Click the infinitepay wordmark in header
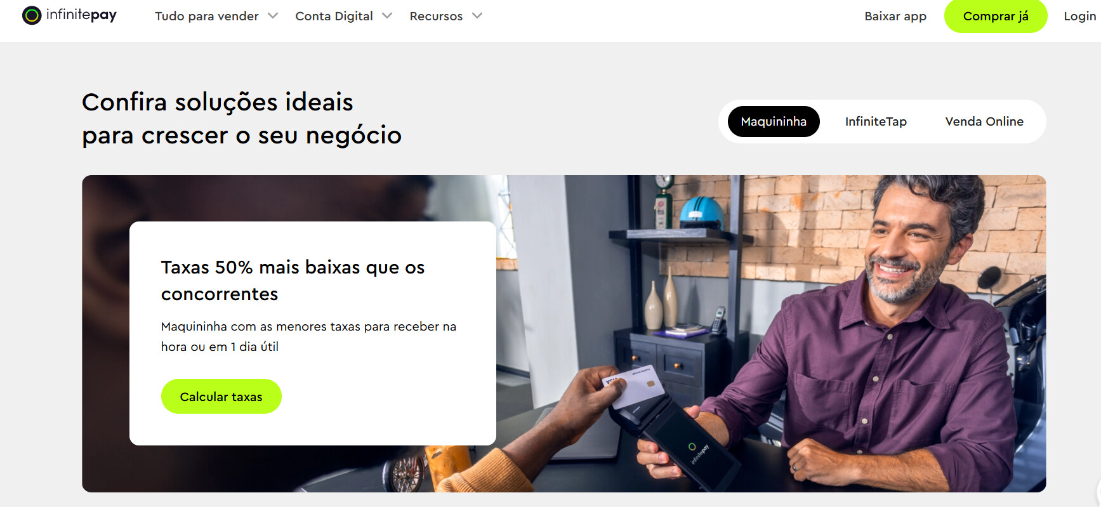The width and height of the screenshot is (1101, 507). (81, 15)
